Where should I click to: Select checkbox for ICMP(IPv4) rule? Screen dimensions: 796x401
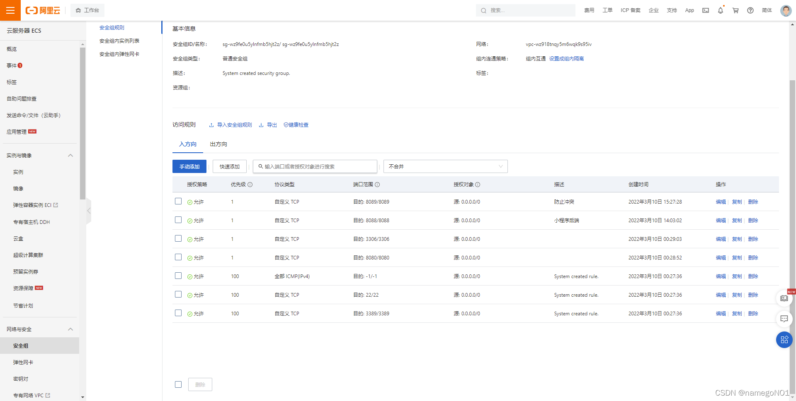[x=178, y=276]
